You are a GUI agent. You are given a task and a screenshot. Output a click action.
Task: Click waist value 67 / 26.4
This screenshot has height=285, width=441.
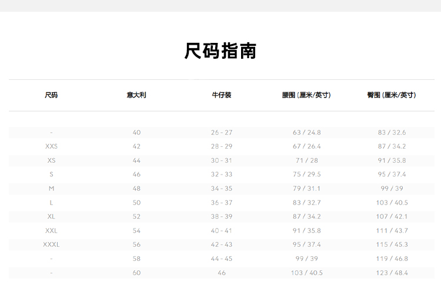[x=306, y=146]
